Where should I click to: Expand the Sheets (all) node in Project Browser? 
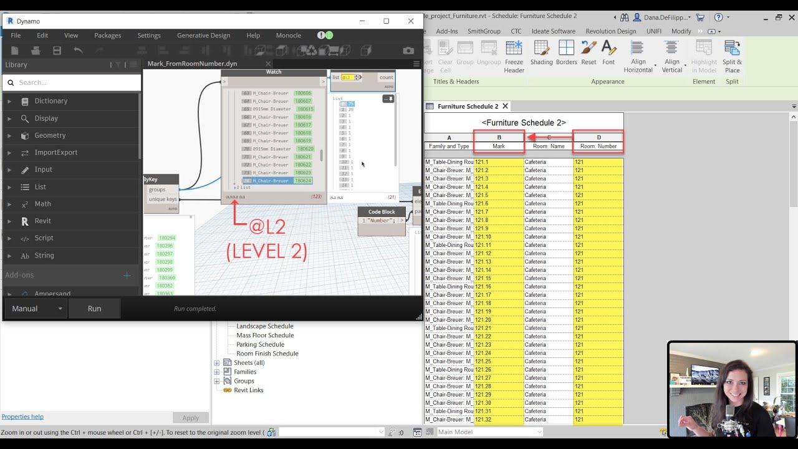coord(217,363)
